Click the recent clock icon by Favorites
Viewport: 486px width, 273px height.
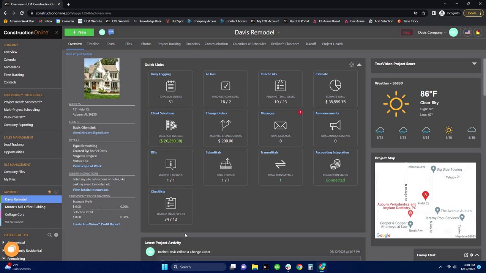[56, 192]
